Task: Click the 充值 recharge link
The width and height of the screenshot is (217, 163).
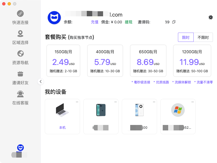Action: click(x=95, y=22)
